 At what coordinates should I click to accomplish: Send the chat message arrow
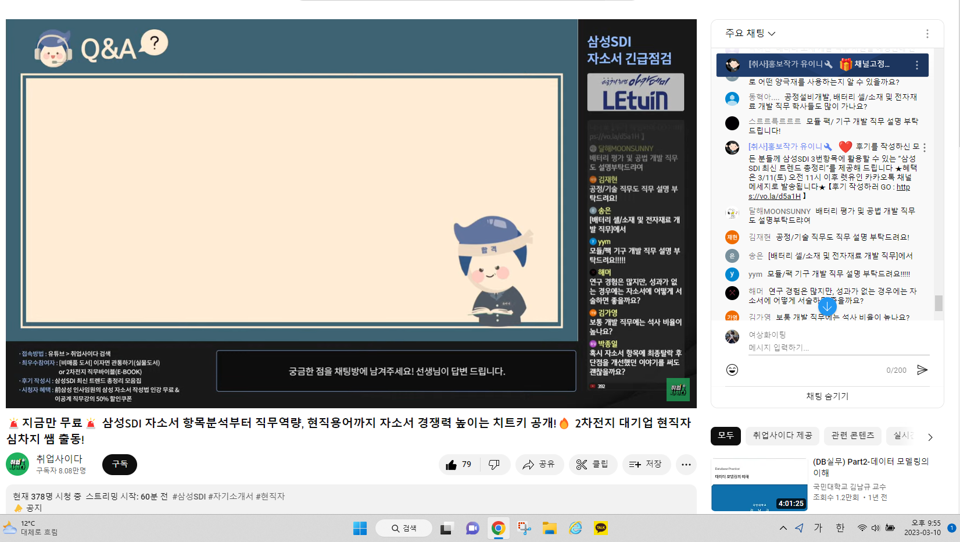[x=922, y=370]
